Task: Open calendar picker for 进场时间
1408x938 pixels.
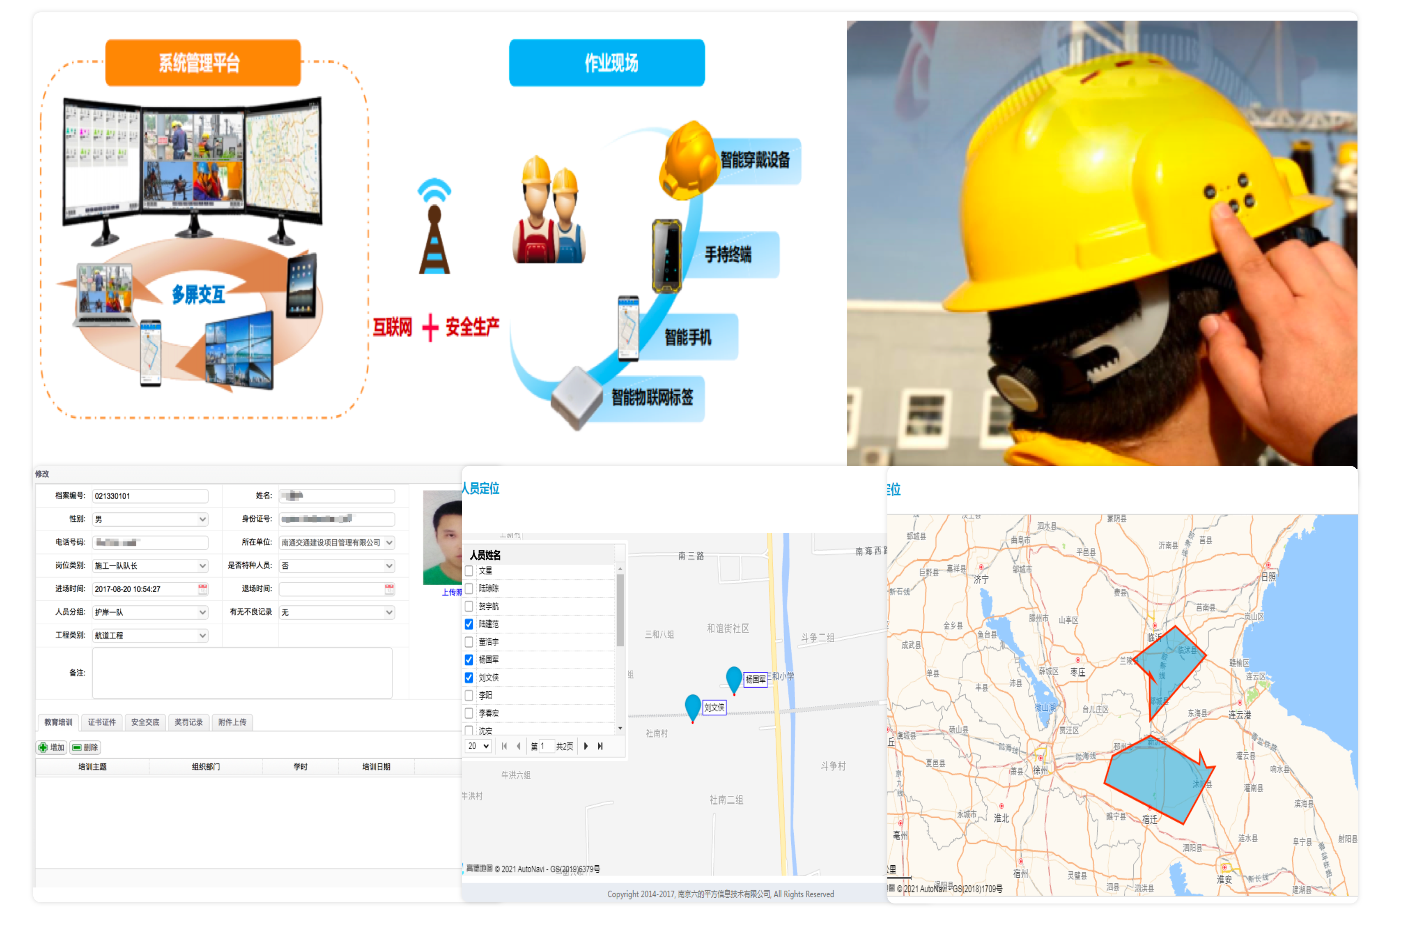Action: click(203, 589)
